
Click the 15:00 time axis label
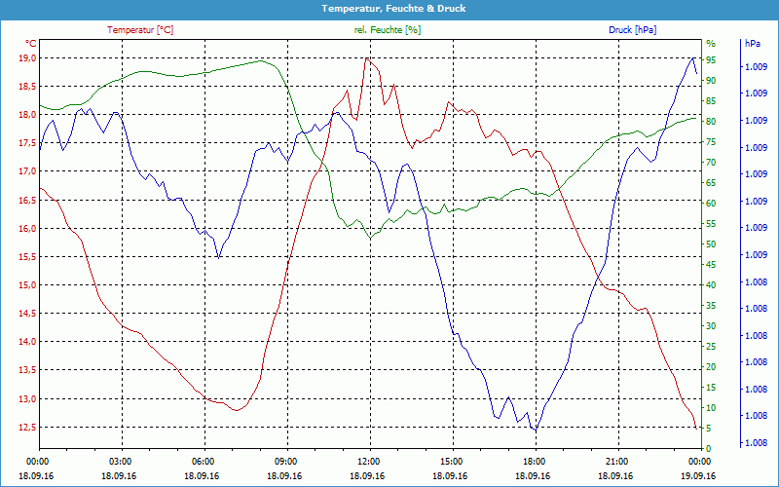click(x=450, y=462)
